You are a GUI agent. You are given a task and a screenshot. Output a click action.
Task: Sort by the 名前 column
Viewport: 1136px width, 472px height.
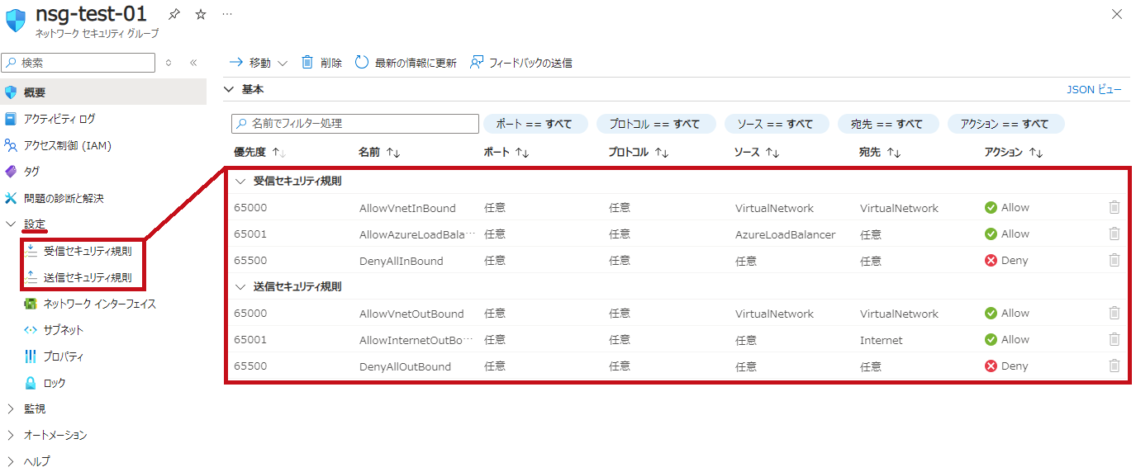tap(379, 153)
